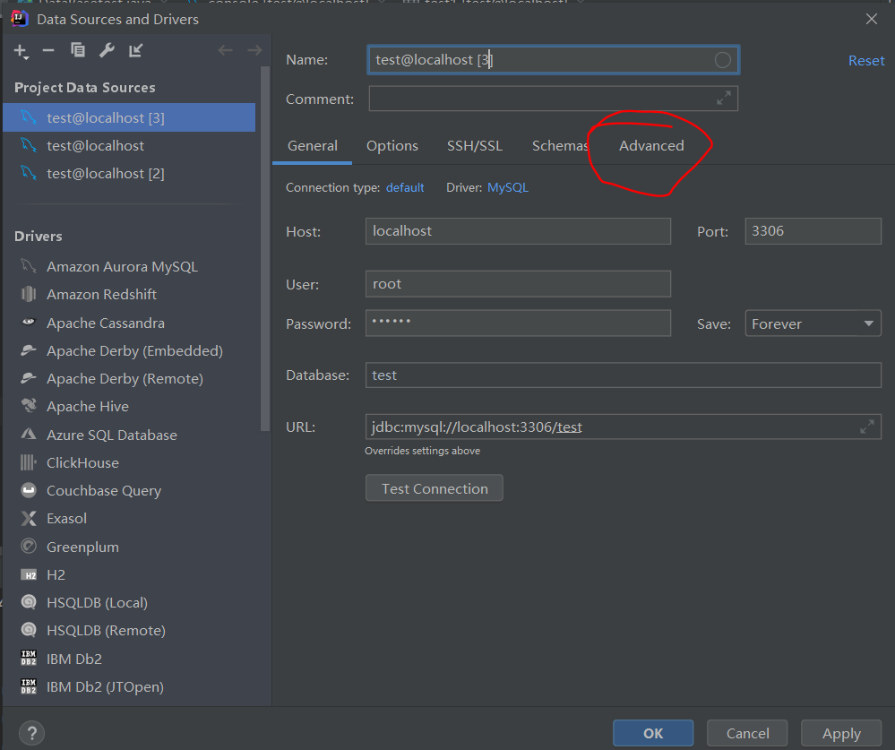This screenshot has width=895, height=750.
Task: Remove the selected data source
Action: pyautogui.click(x=49, y=51)
